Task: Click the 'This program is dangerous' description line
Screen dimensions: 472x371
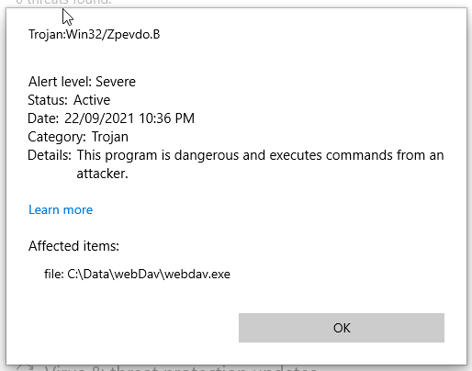Action: [260, 155]
